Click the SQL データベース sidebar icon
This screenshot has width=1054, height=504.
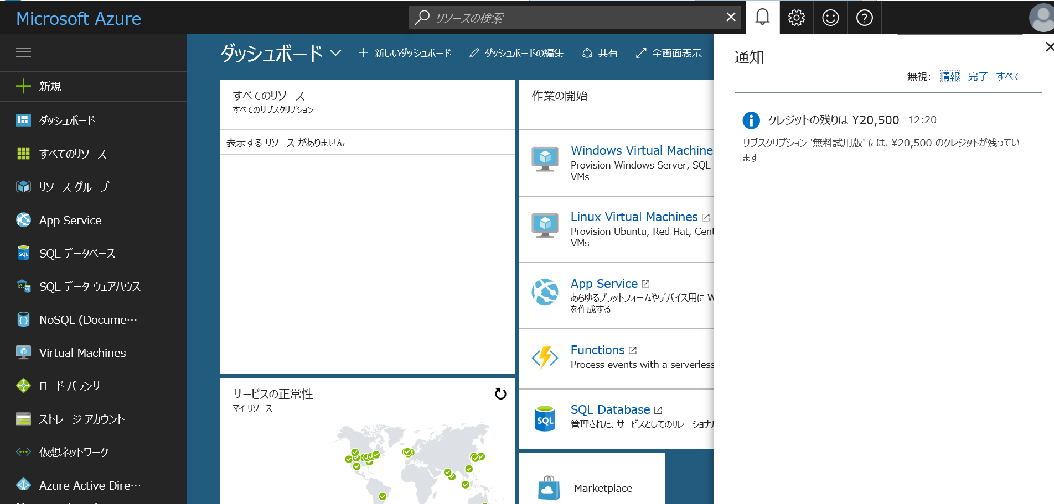(x=23, y=253)
